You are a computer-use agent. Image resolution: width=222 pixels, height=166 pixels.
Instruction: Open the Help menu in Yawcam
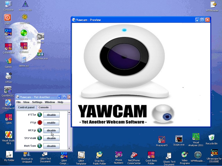60,102
